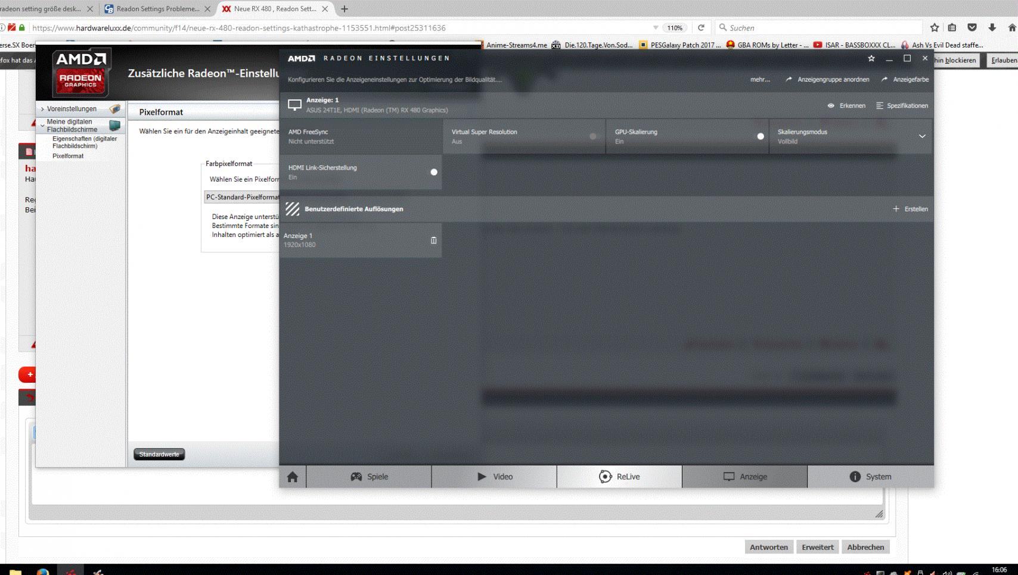Open Ash Vs Evil Dead staffe... bookmark
1018x575 pixels.
tap(942, 45)
